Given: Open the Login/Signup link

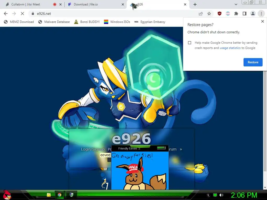Looking at the screenshot, I should point(93,149).
